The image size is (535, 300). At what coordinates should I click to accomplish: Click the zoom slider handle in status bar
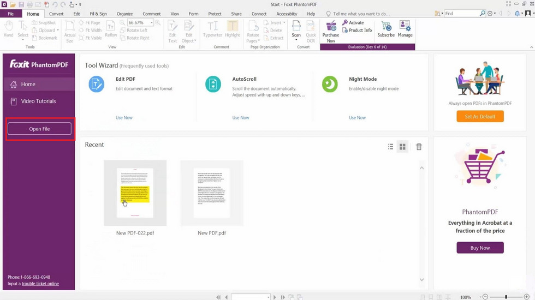point(506,297)
